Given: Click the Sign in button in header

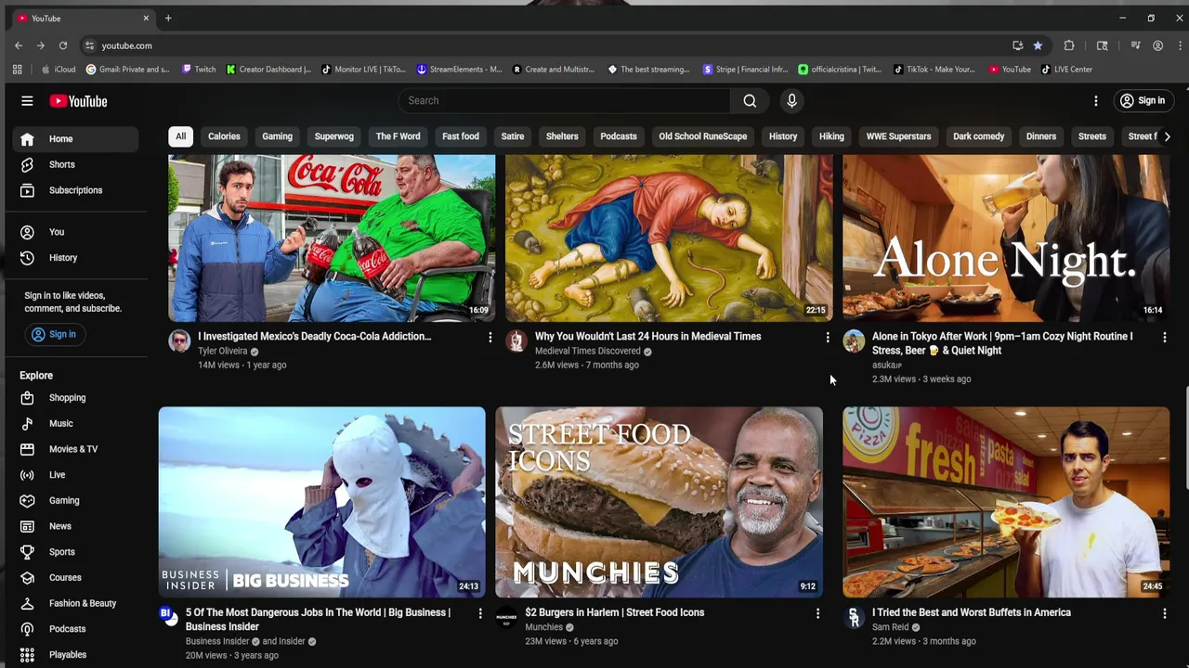Looking at the screenshot, I should [1143, 100].
